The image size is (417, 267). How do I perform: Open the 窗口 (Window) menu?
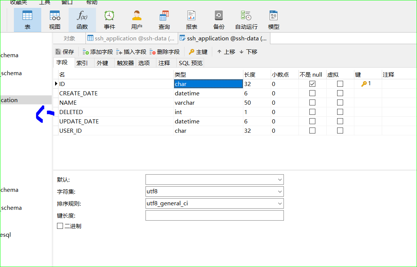point(67,2)
